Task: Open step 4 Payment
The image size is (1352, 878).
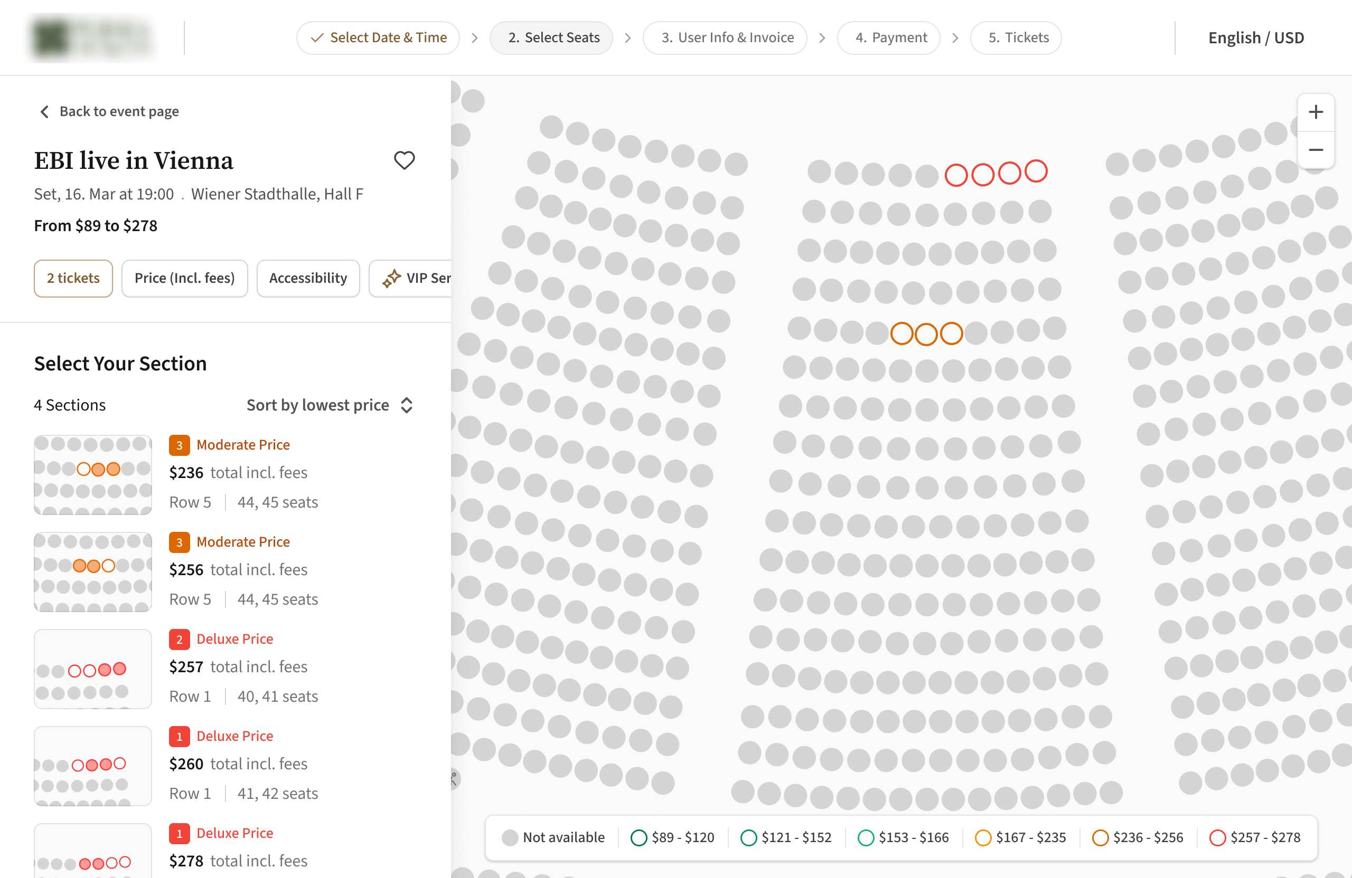Action: 888,37
